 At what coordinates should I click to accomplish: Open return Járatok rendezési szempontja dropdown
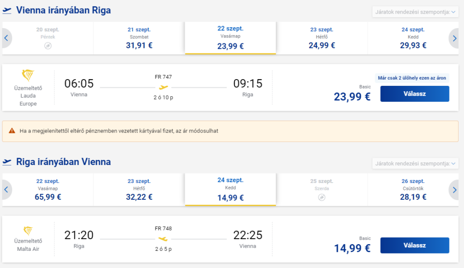pyautogui.click(x=415, y=164)
